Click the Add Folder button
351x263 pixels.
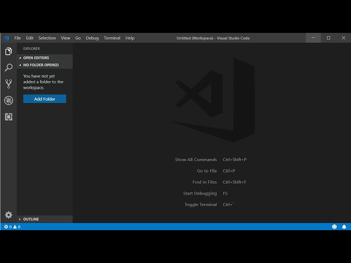[x=44, y=99]
